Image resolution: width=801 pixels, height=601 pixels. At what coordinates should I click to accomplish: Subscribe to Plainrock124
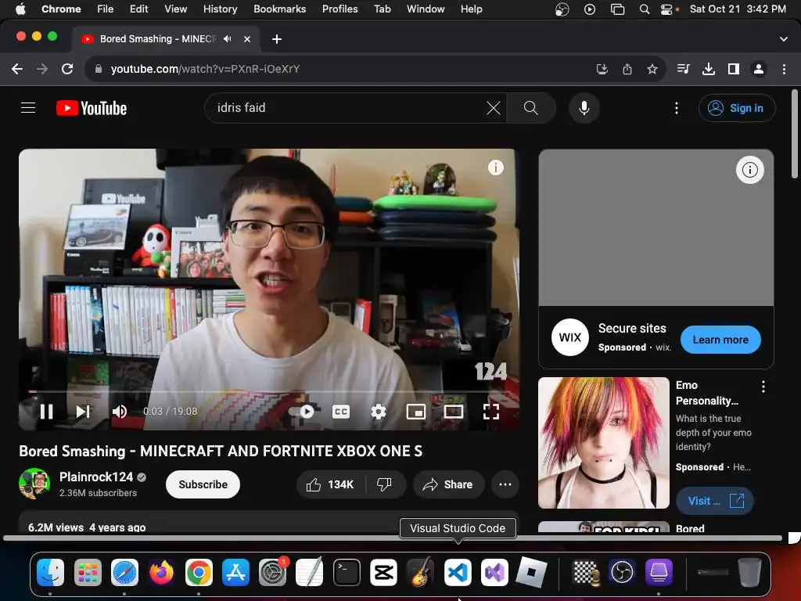pos(203,484)
